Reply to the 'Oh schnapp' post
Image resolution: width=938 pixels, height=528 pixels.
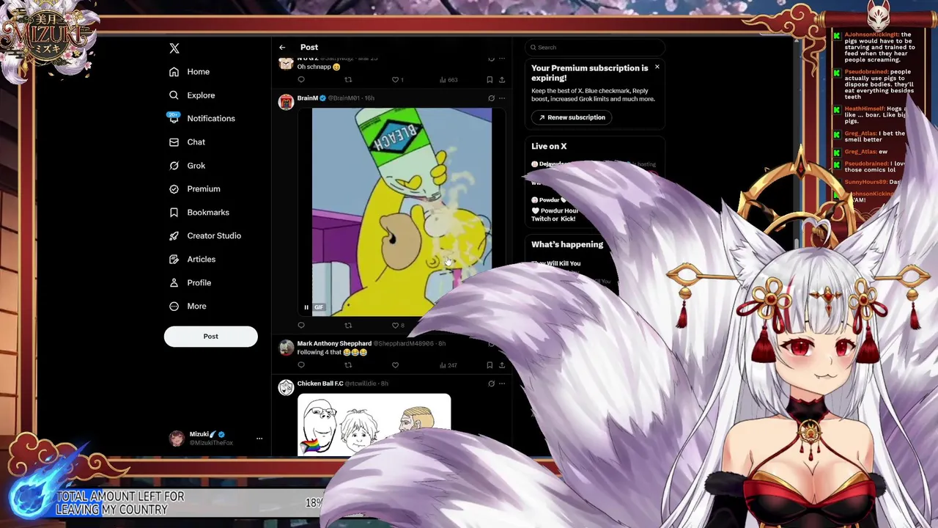click(301, 80)
